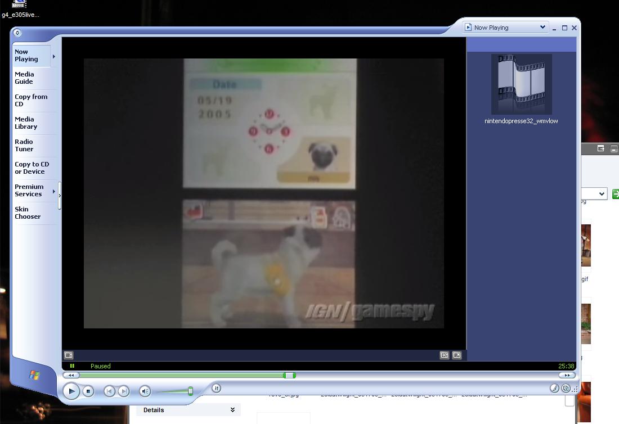Expand the Premium Services submenu arrow
Image resolution: width=619 pixels, height=424 pixels.
(x=53, y=191)
